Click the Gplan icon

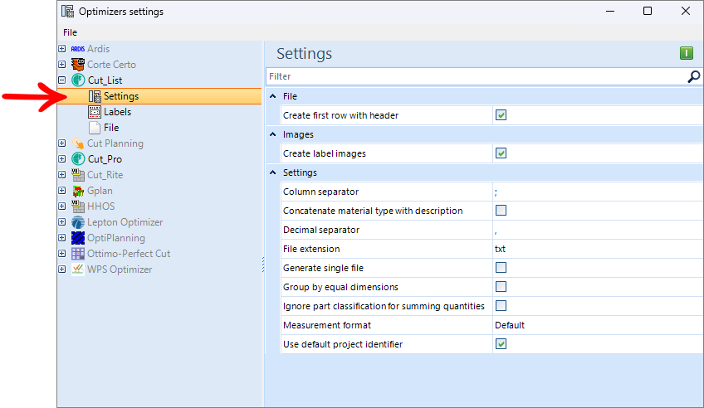pos(78,191)
